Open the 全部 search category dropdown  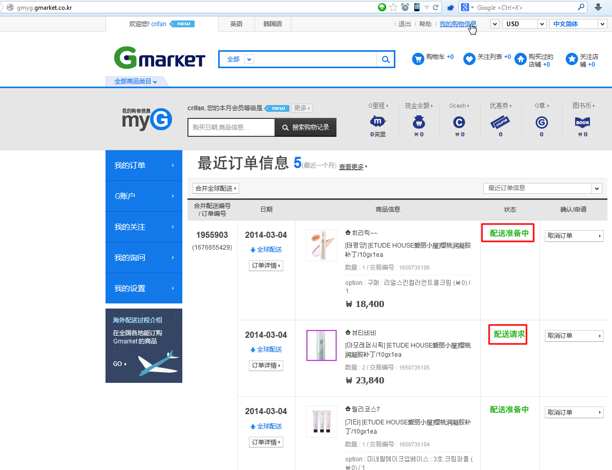pos(249,59)
